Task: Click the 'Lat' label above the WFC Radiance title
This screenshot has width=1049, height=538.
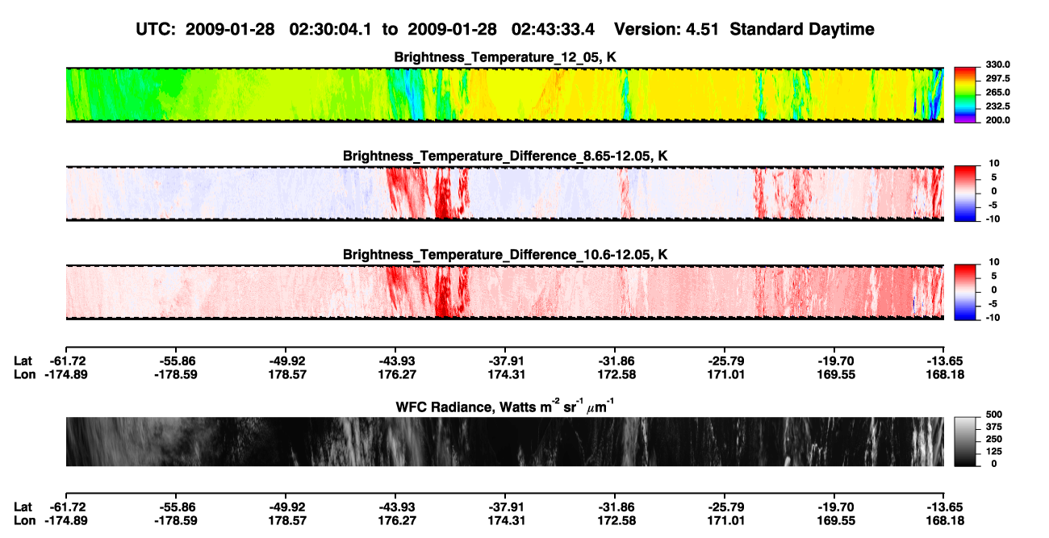Action: click(x=23, y=361)
